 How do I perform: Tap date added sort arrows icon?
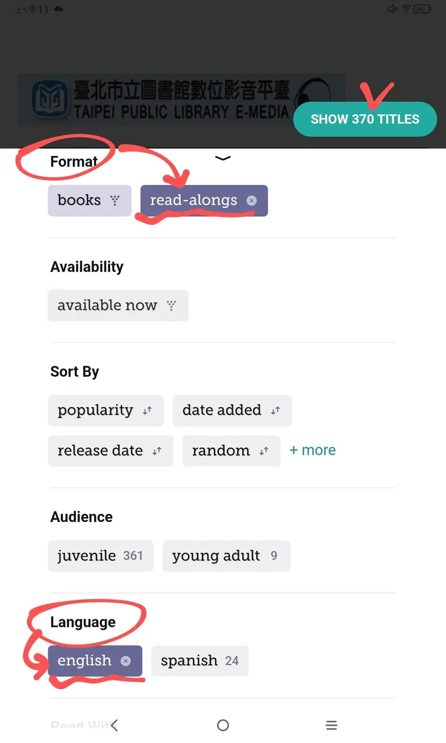point(275,410)
